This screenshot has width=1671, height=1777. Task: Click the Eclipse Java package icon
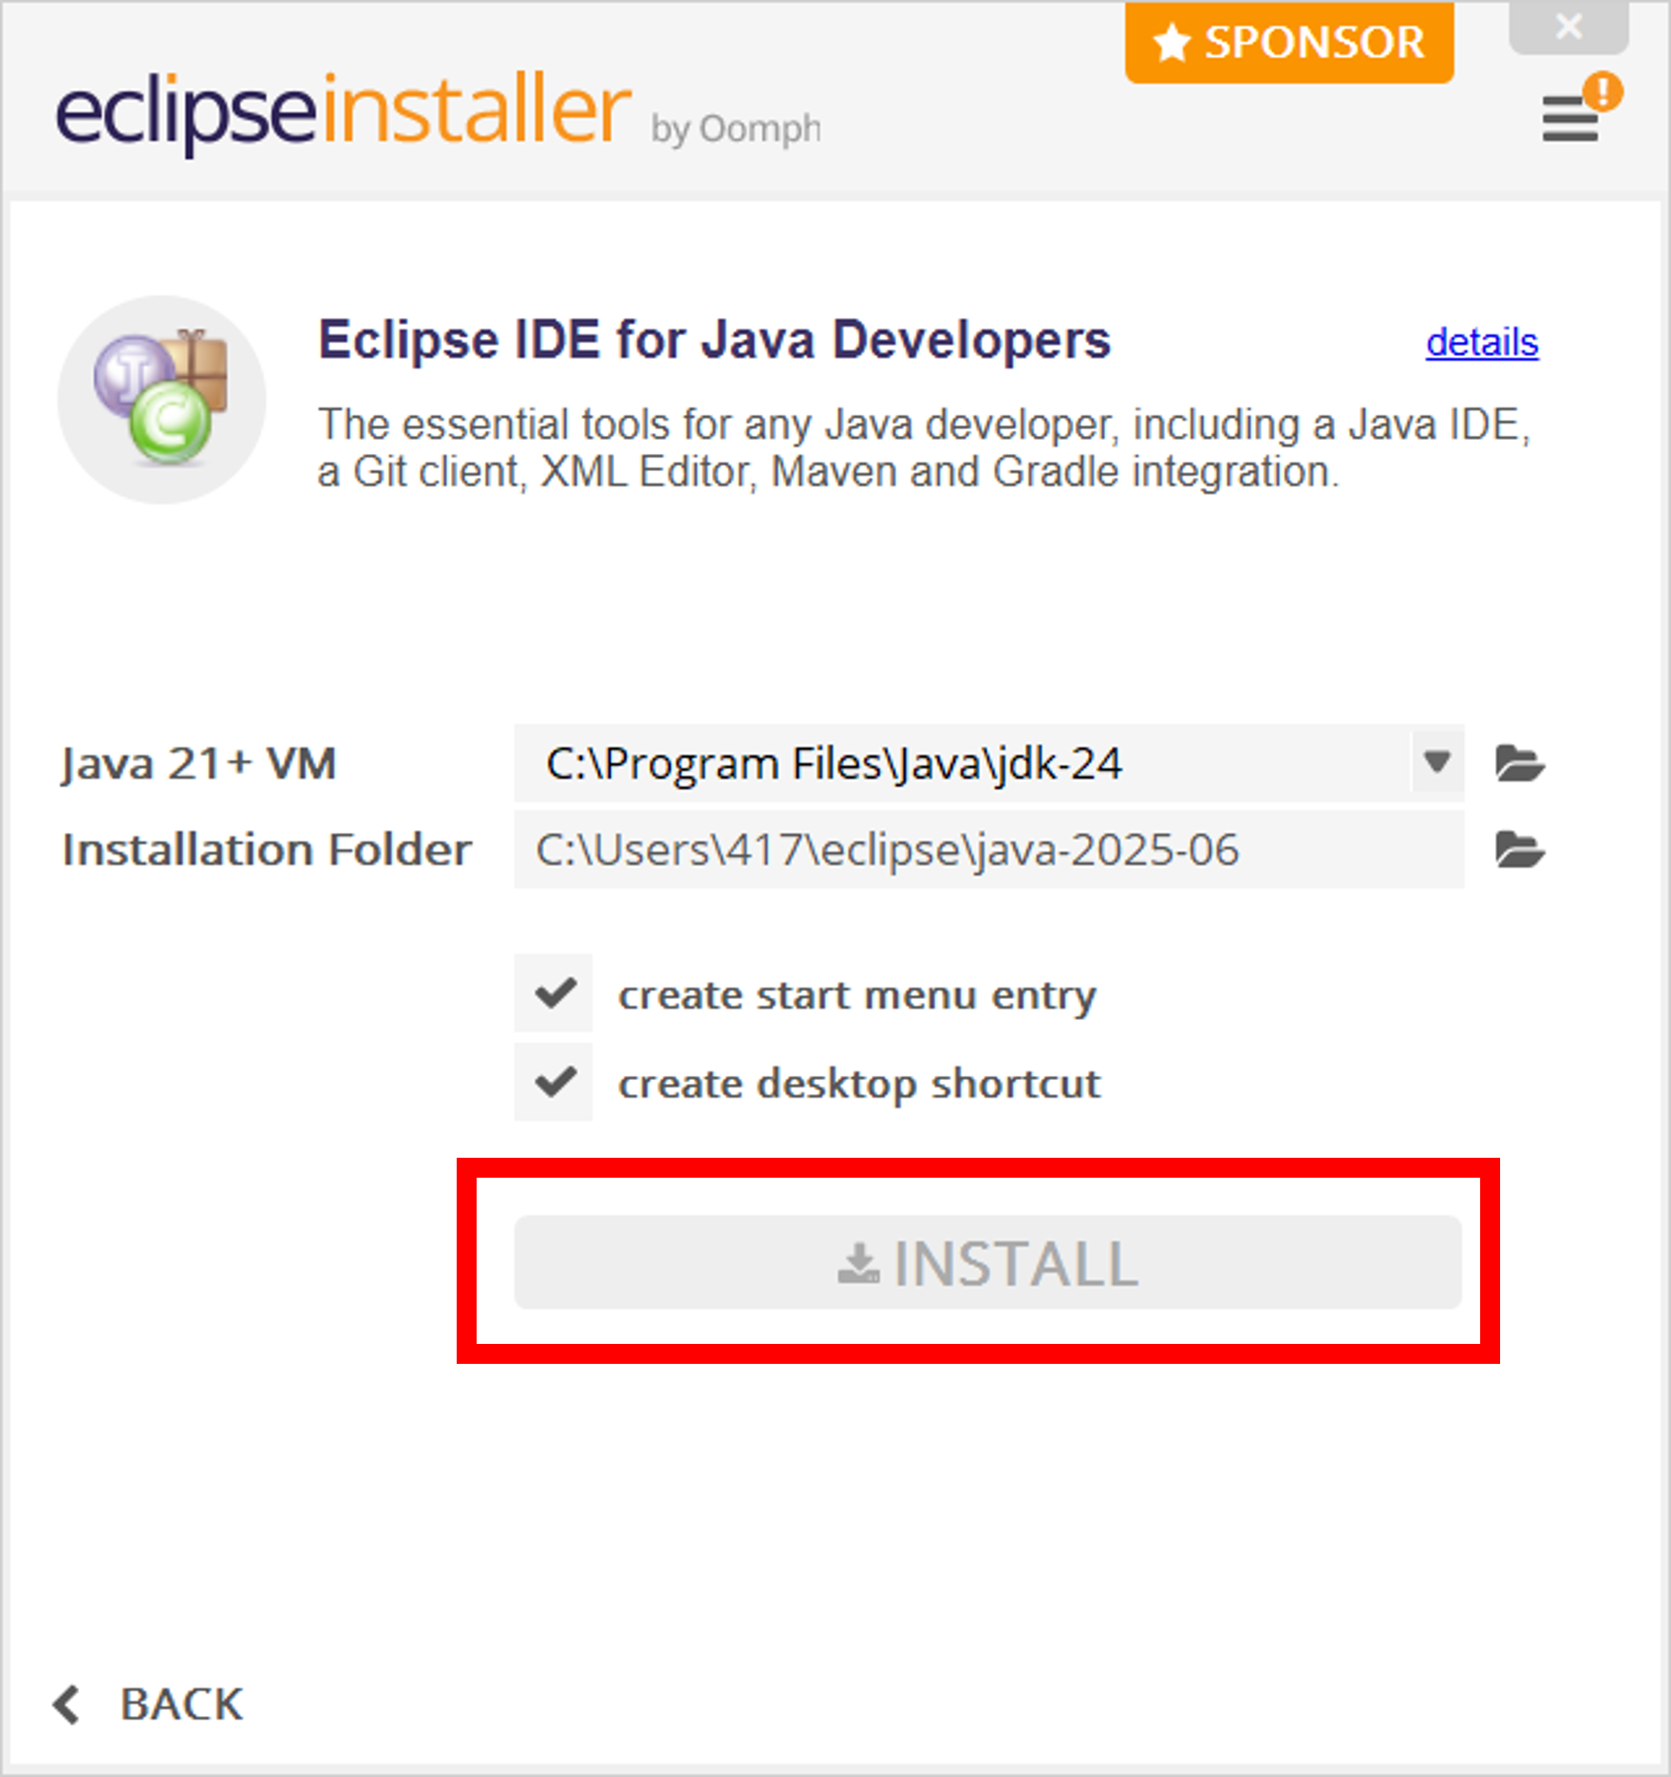pos(161,399)
